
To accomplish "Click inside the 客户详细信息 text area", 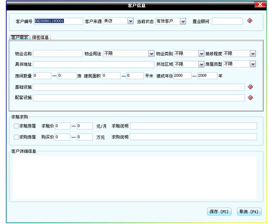I will click(134, 174).
